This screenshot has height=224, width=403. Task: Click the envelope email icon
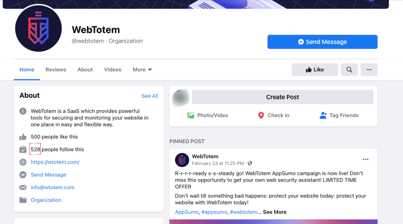point(23,188)
